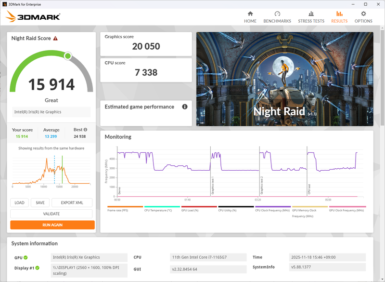Click the System information heading
The height and width of the screenshot is (282, 385).
tap(34, 243)
